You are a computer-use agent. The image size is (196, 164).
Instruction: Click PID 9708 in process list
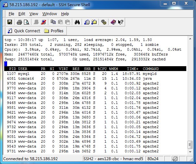pos(11,83)
